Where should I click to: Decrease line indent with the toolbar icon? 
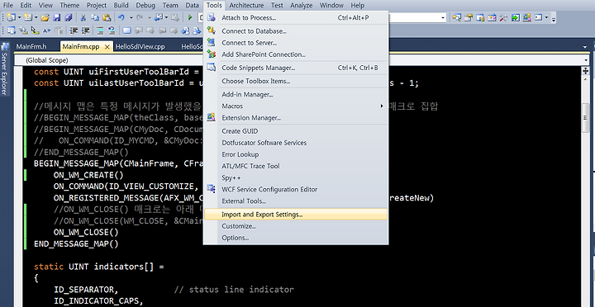point(74,31)
